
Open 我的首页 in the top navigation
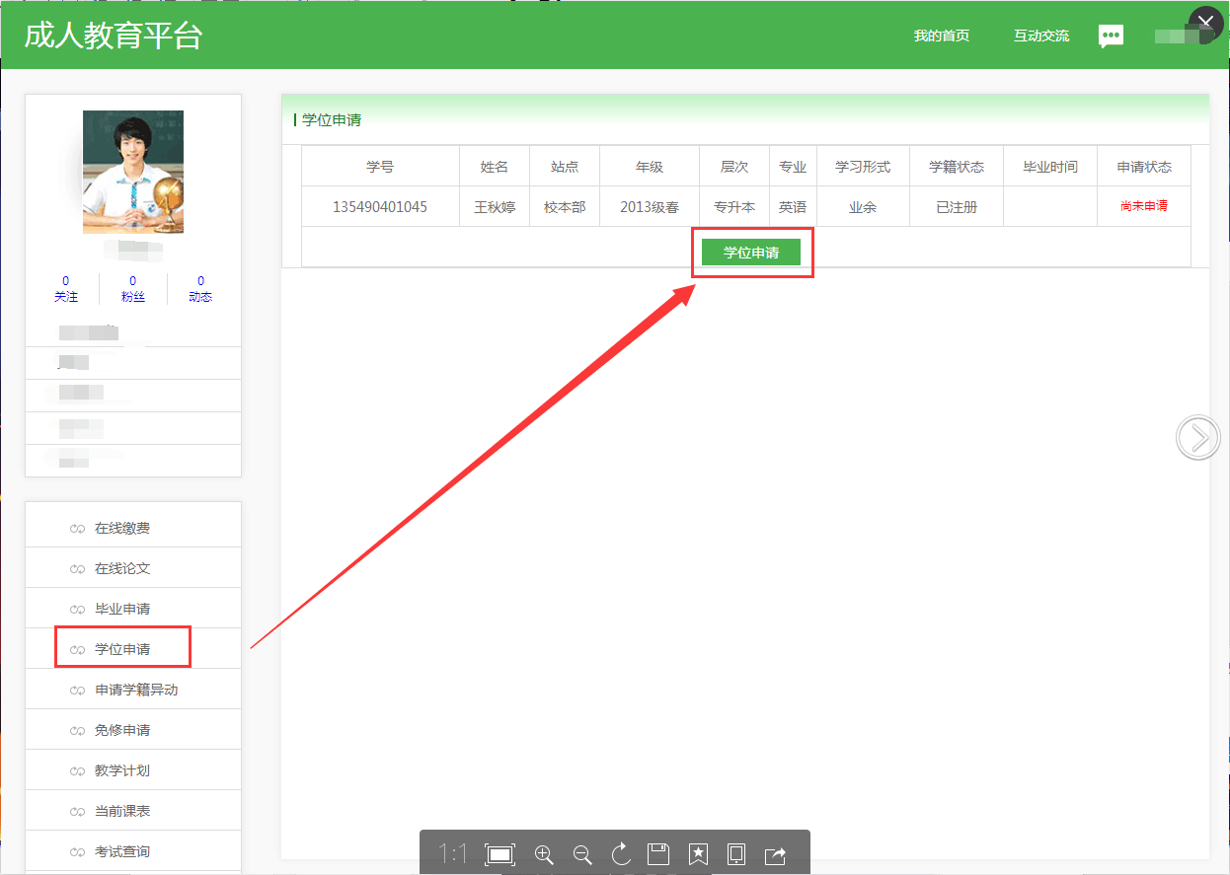941,36
